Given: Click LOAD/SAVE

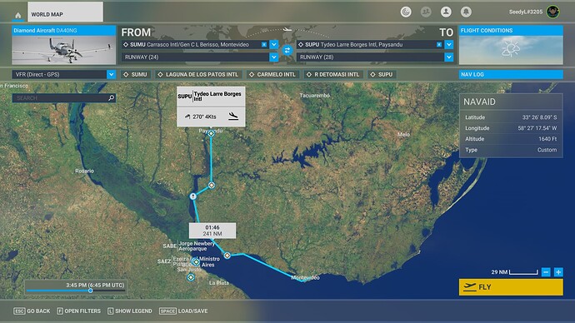Looking at the screenshot, I should [183, 311].
